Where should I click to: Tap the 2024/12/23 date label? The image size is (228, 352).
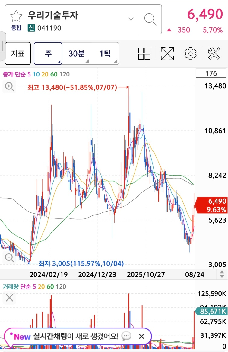click(x=97, y=274)
